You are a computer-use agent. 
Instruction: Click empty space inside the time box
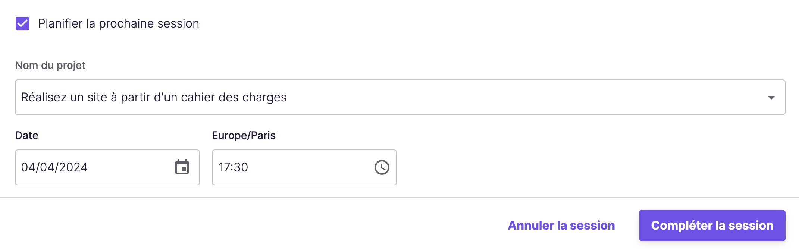tap(310, 167)
